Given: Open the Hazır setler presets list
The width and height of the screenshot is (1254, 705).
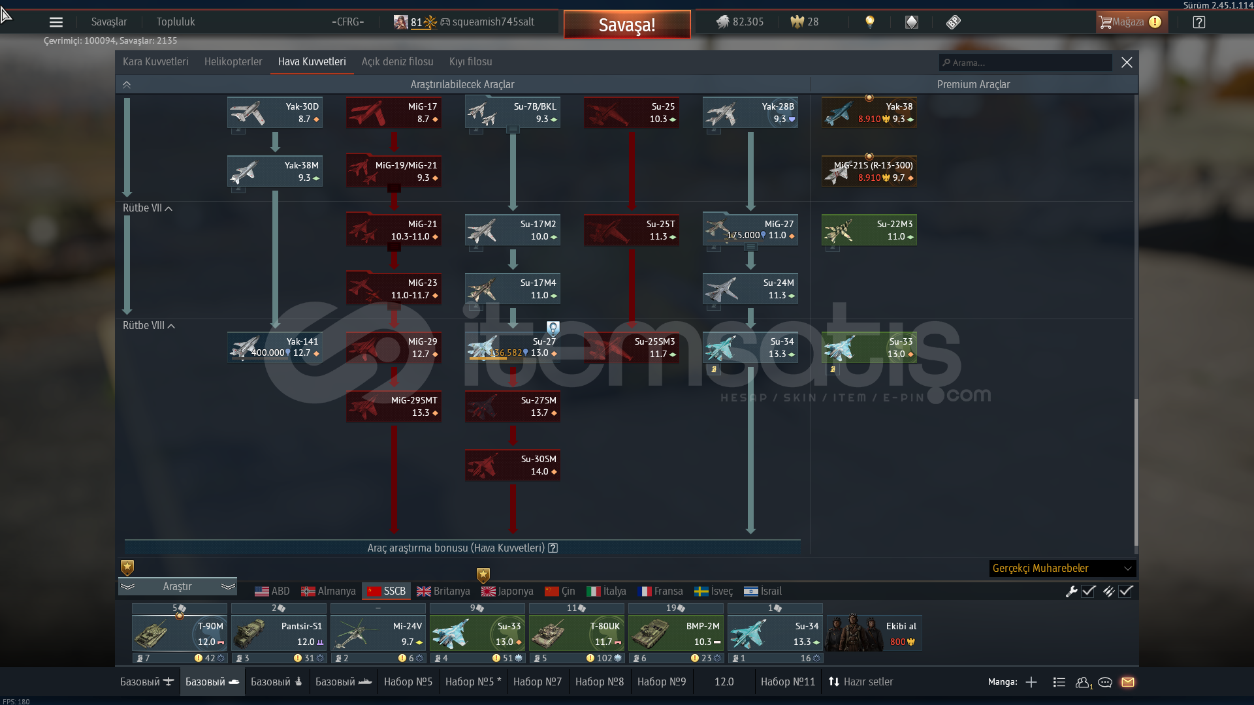Looking at the screenshot, I should [861, 682].
